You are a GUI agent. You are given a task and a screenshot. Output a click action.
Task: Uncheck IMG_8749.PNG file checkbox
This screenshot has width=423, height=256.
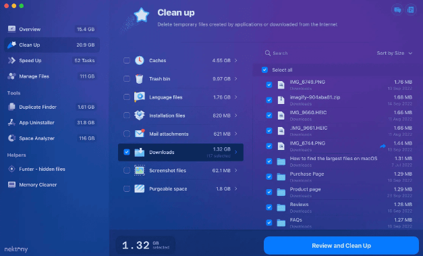[269, 85]
